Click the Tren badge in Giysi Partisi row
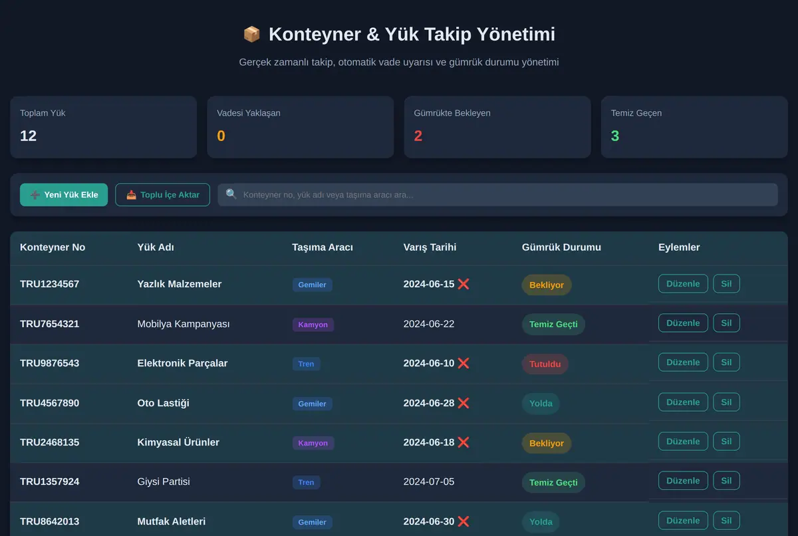Viewport: 798px width, 536px height. (x=306, y=482)
